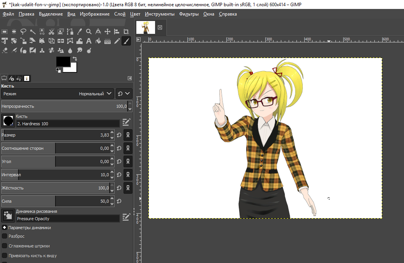Open the image menu button by ruler
This screenshot has height=263, width=404.
[x=138, y=39]
